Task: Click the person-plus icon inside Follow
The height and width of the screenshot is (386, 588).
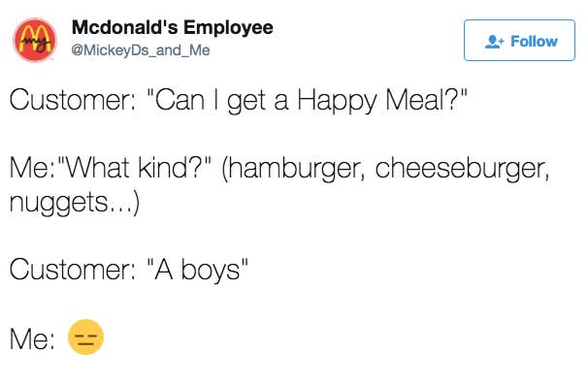Action: [495, 42]
